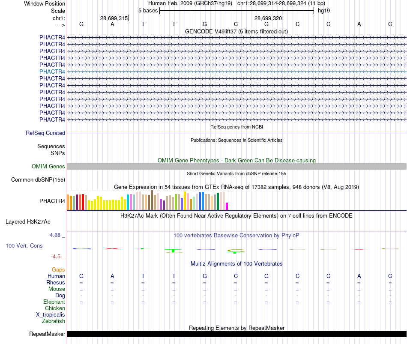This screenshot has width=407, height=344.
Task: Click the Common dbSNP(155) track label
Action: click(x=38, y=179)
